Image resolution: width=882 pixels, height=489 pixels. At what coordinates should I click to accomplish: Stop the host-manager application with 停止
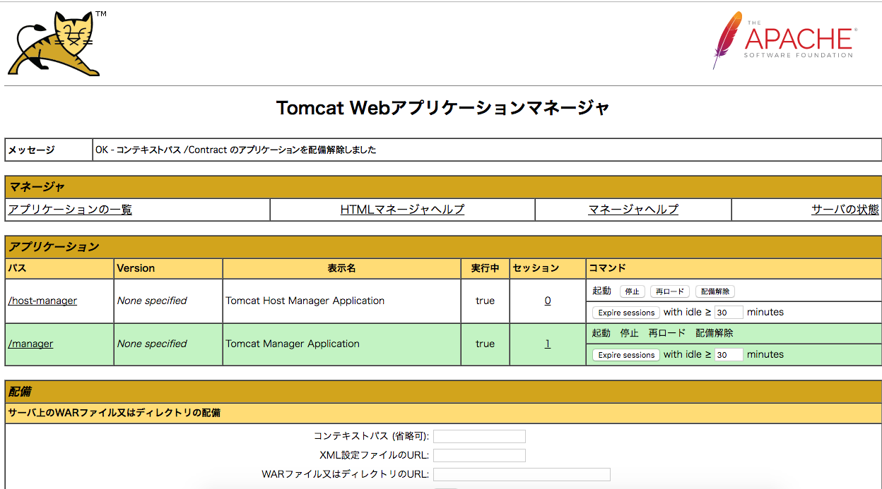point(631,291)
